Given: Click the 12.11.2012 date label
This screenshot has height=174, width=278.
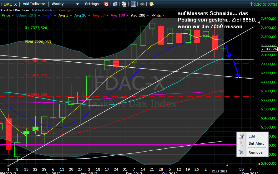Looking at the screenshot, I should coord(219,171).
